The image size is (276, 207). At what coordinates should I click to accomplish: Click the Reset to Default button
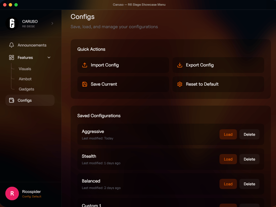click(218, 84)
